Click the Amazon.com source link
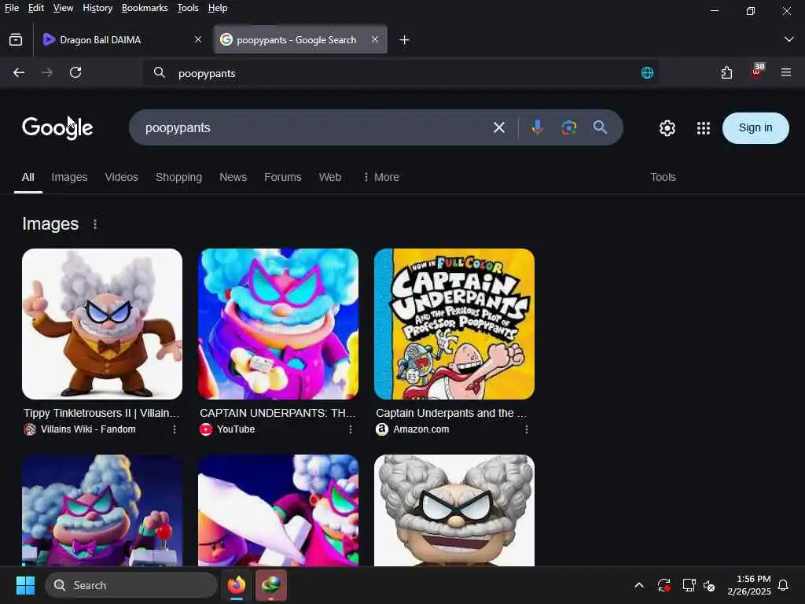The height and width of the screenshot is (604, 805). [x=421, y=429]
